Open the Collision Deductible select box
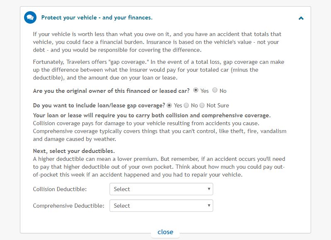This screenshot has width=331, height=240. [161, 189]
